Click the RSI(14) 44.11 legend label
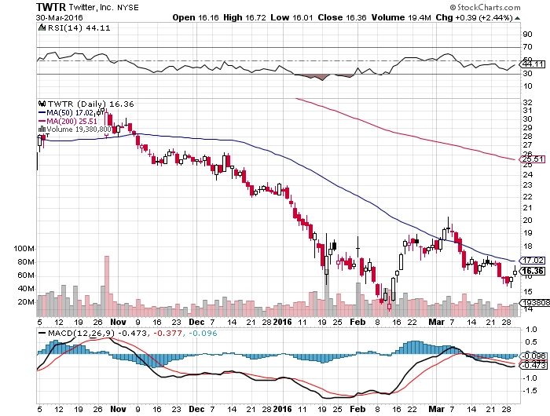The image size is (550, 416). [79, 28]
